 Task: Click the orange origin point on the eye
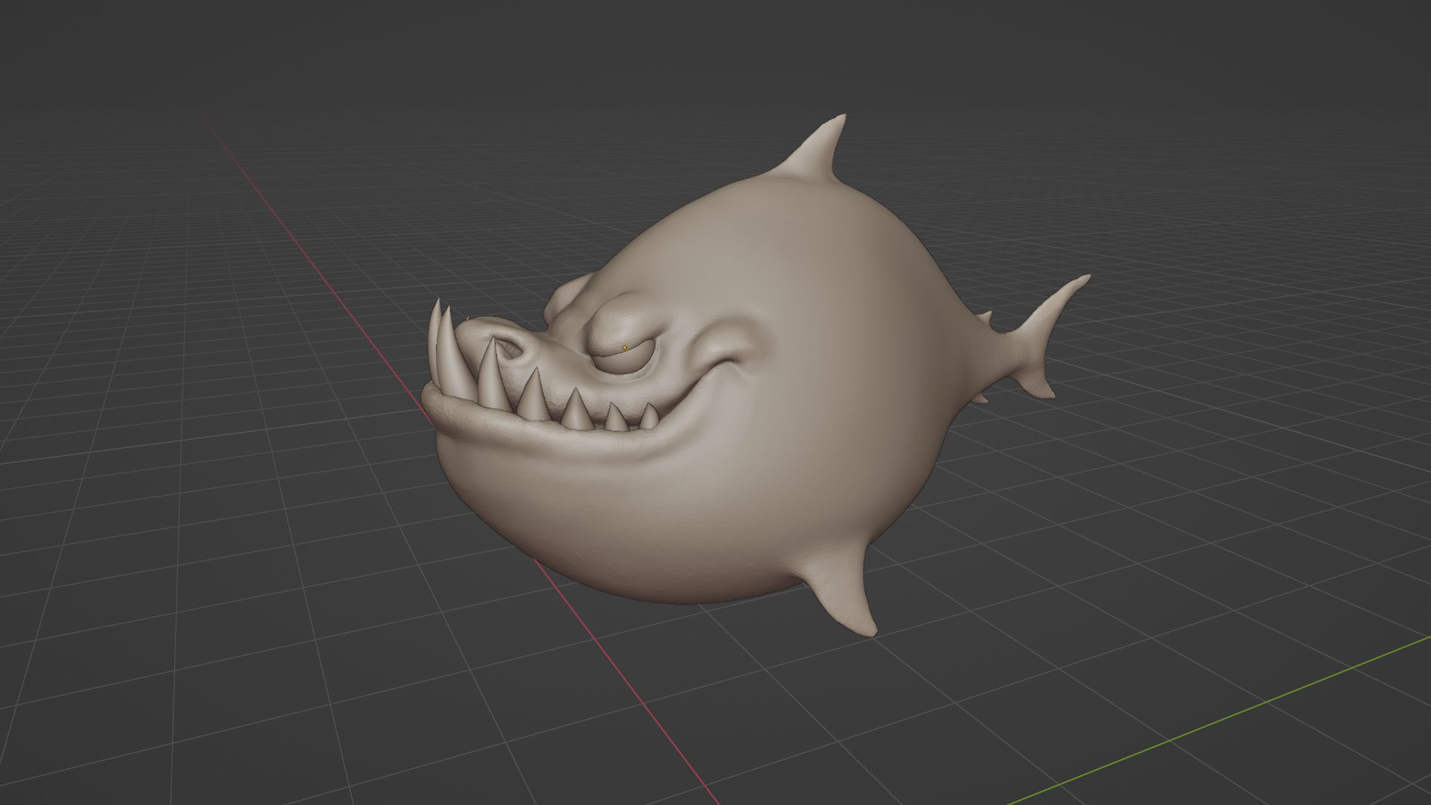coord(625,347)
